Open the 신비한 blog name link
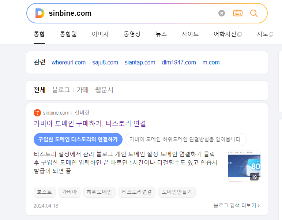This screenshot has width=282, height=220. (x=82, y=113)
